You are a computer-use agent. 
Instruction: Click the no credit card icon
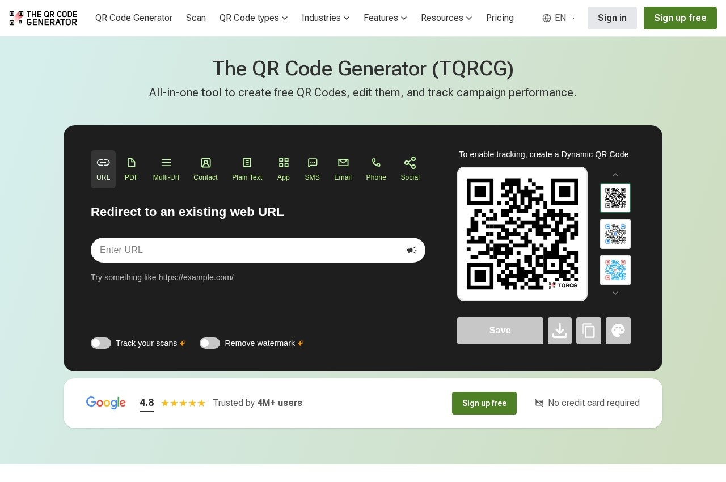click(x=539, y=403)
